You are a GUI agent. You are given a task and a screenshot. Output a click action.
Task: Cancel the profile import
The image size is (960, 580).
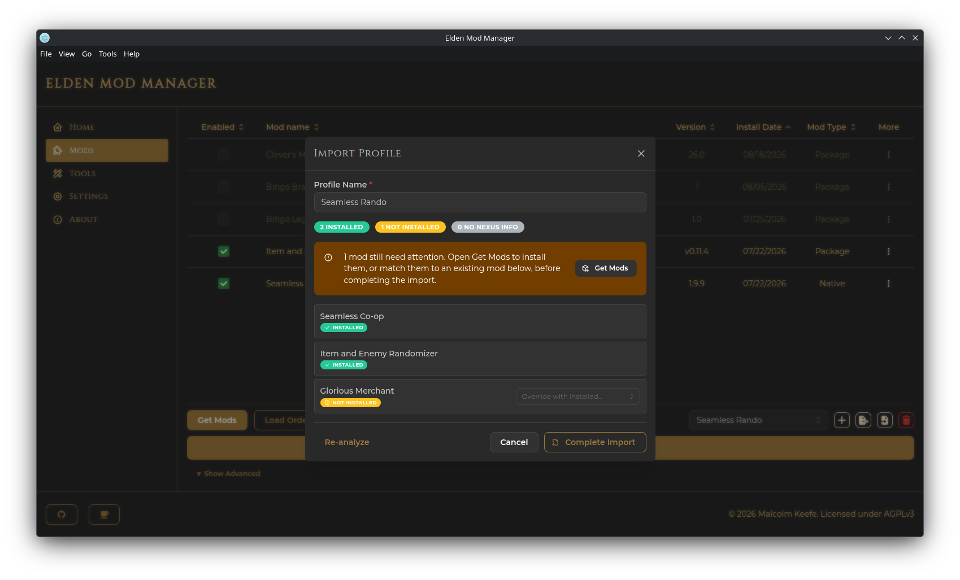(x=514, y=442)
